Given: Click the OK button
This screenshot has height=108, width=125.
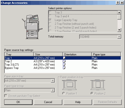Looking at the screenshot, I should pyautogui.click(x=18, y=102).
